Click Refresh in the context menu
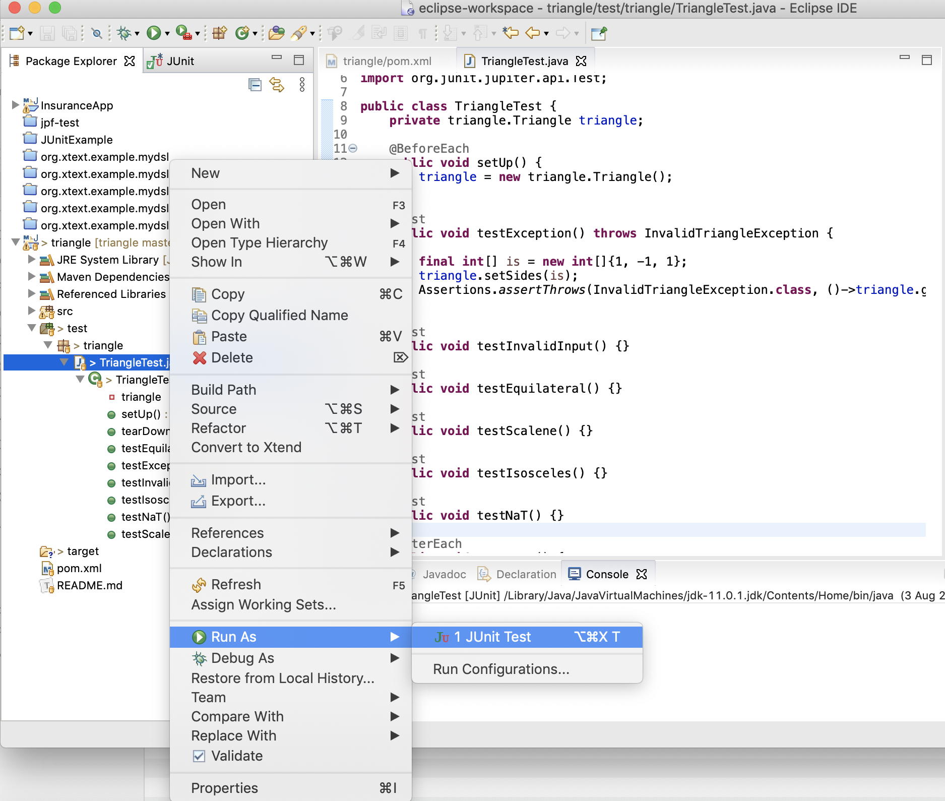The height and width of the screenshot is (801, 945). (291, 585)
